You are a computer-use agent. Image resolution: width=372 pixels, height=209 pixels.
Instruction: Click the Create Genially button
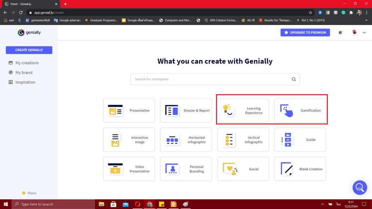29,50
